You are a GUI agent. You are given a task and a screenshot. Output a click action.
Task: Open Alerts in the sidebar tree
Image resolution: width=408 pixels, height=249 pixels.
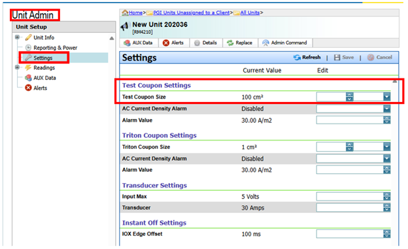[41, 88]
